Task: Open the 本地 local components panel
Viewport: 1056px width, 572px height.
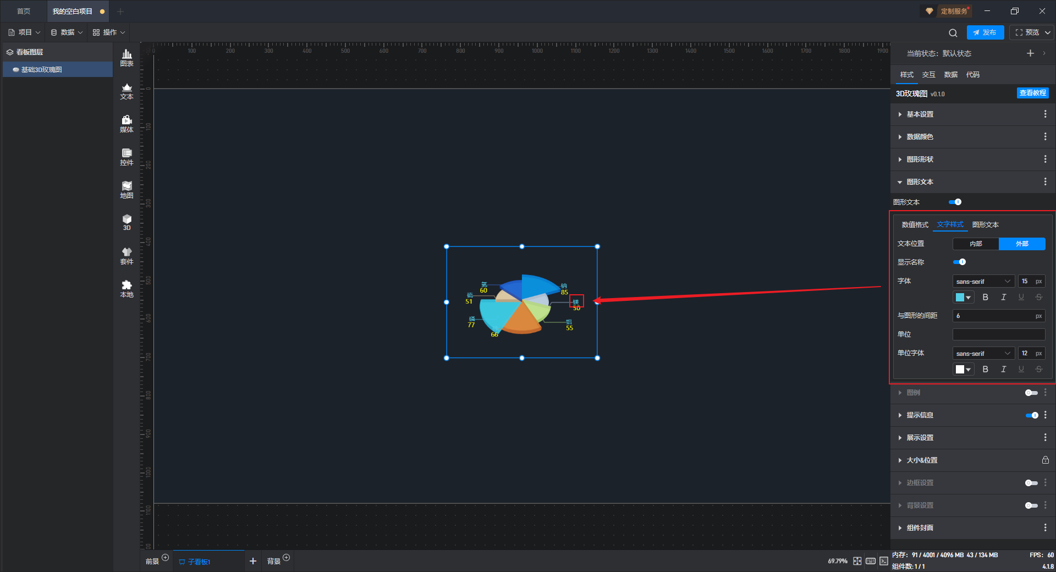Action: (127, 289)
